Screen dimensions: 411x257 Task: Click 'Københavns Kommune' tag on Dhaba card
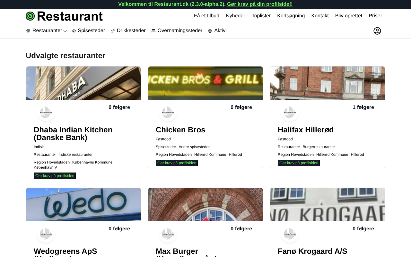pyautogui.click(x=92, y=162)
